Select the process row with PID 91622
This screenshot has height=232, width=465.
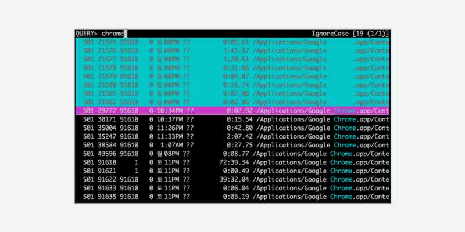(x=232, y=179)
